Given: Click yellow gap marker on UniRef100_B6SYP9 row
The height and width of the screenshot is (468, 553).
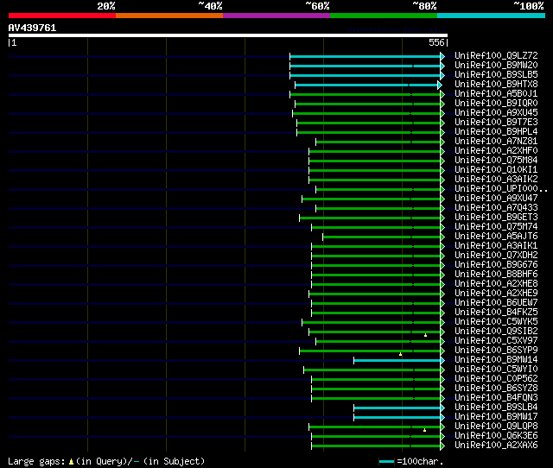Looking at the screenshot, I should click(400, 354).
